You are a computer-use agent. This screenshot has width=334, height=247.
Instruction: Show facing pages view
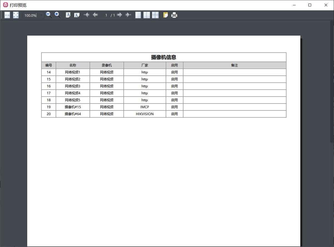(x=147, y=15)
